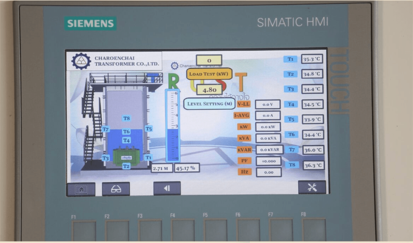Viewport: 413px width, 243px height.
Task: Click the T1 temperature reading 35.3 °C
Action: tap(312, 59)
